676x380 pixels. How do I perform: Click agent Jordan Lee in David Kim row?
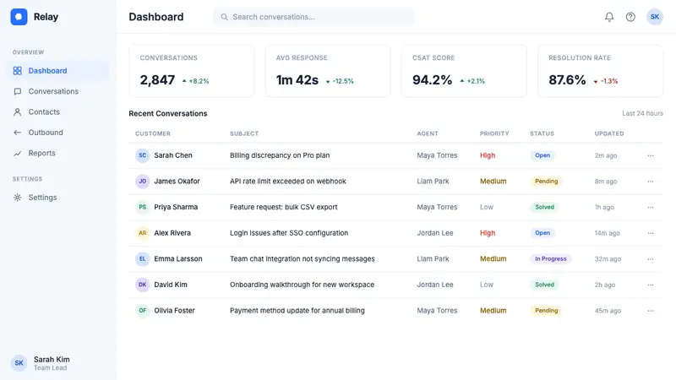pyautogui.click(x=435, y=285)
